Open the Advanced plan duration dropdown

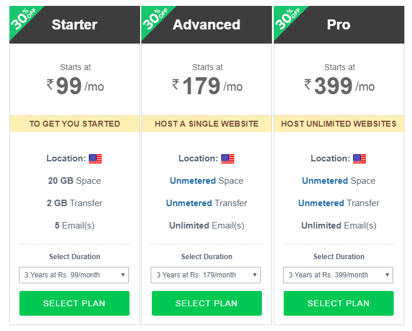(206, 275)
